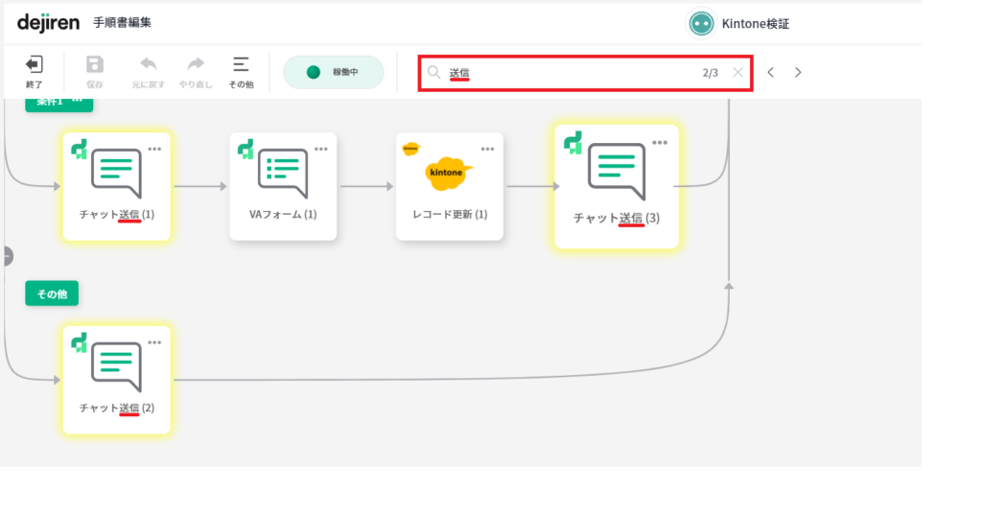Select the チャット送信 (2) node icon
The image size is (982, 516).
click(116, 367)
